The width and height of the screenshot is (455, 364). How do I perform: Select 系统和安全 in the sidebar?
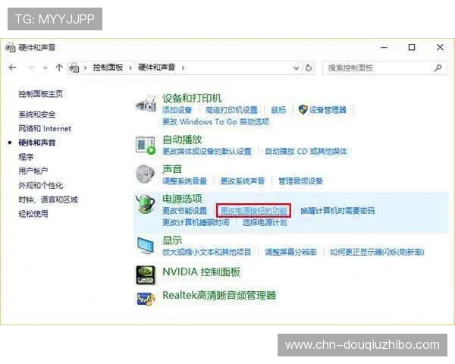point(37,114)
